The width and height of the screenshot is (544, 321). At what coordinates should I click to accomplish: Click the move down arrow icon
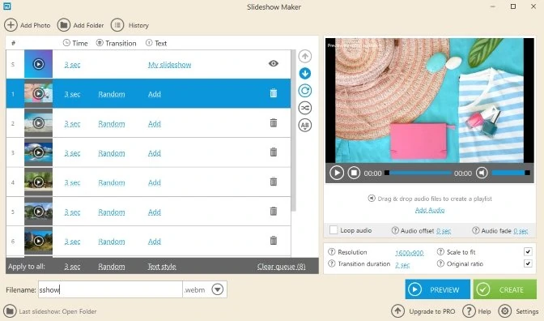[x=305, y=74]
